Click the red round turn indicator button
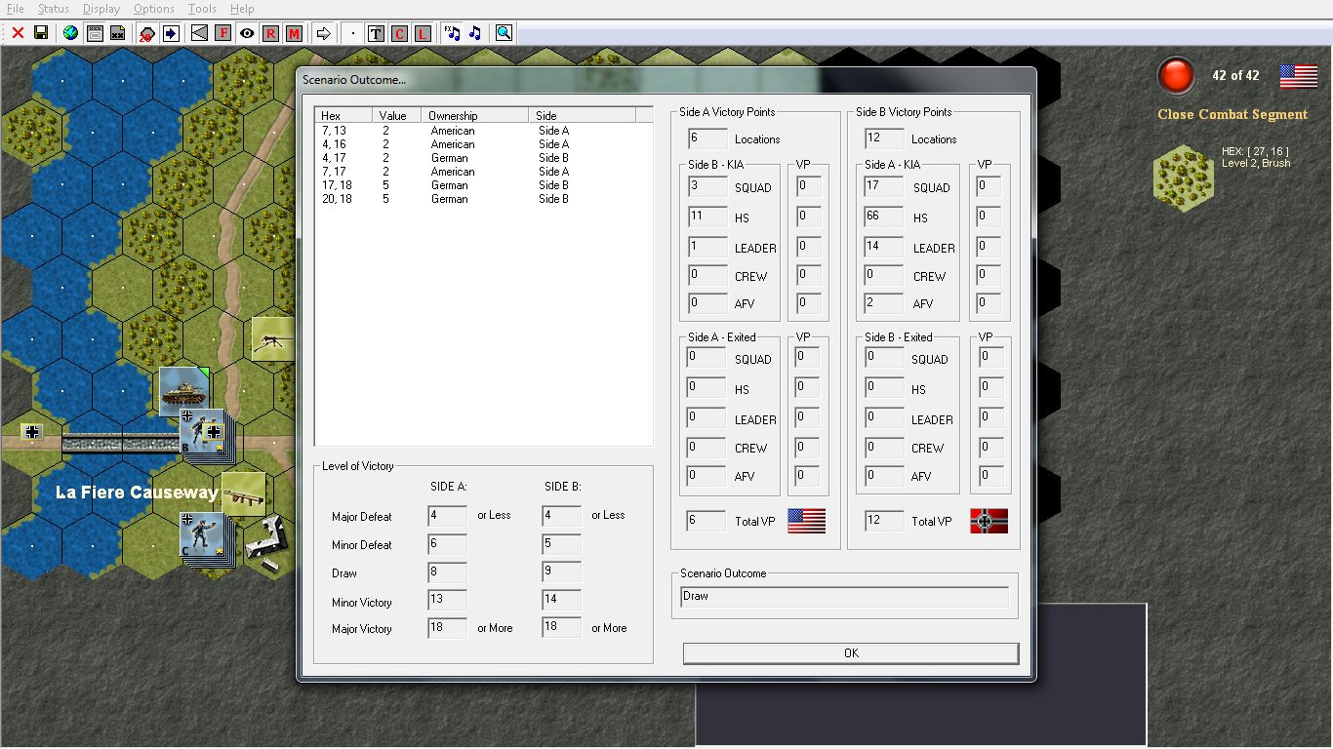 coord(1176,76)
